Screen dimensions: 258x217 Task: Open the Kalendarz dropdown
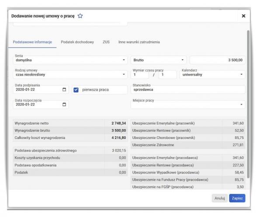point(213,74)
